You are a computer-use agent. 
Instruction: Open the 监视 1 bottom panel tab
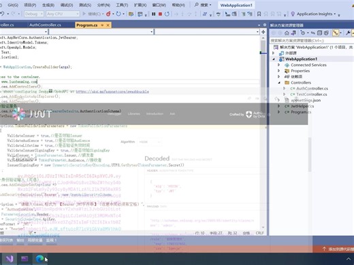[x=51, y=240]
